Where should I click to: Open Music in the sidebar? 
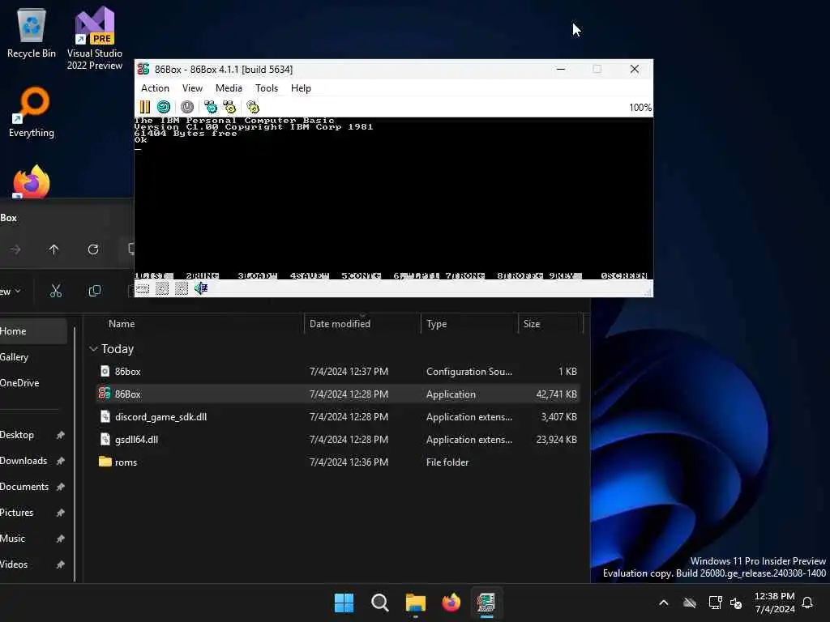point(32,539)
